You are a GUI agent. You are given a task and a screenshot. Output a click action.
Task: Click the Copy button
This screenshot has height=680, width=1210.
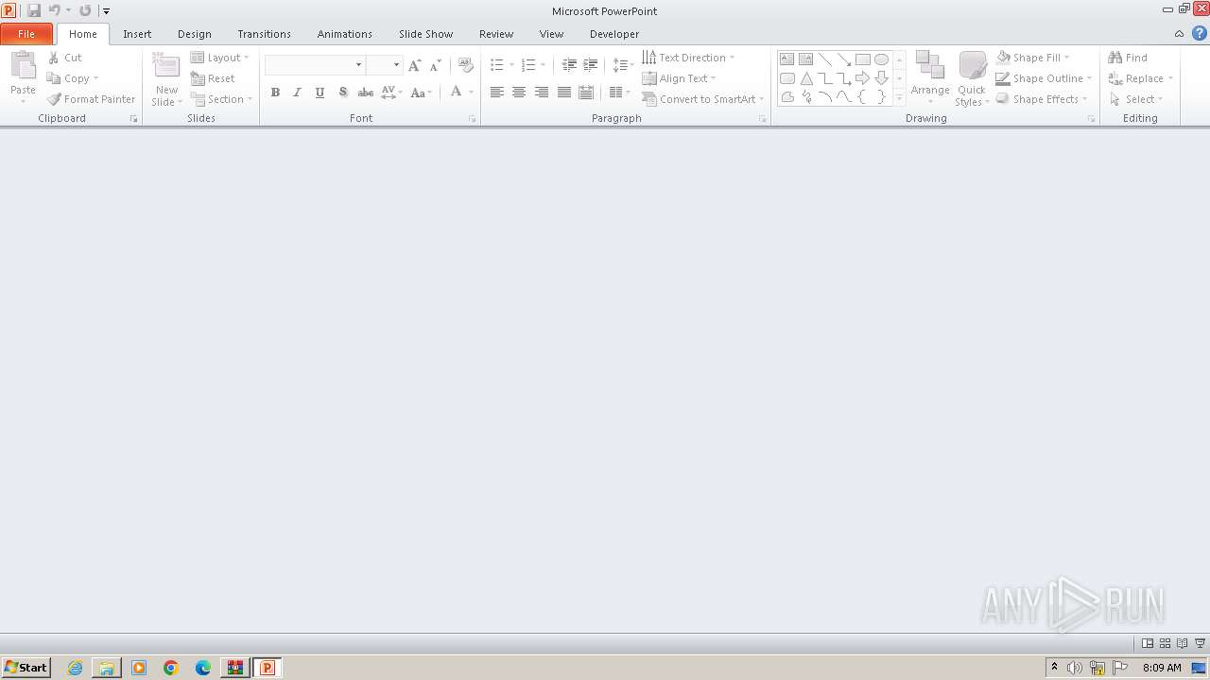tap(72, 78)
